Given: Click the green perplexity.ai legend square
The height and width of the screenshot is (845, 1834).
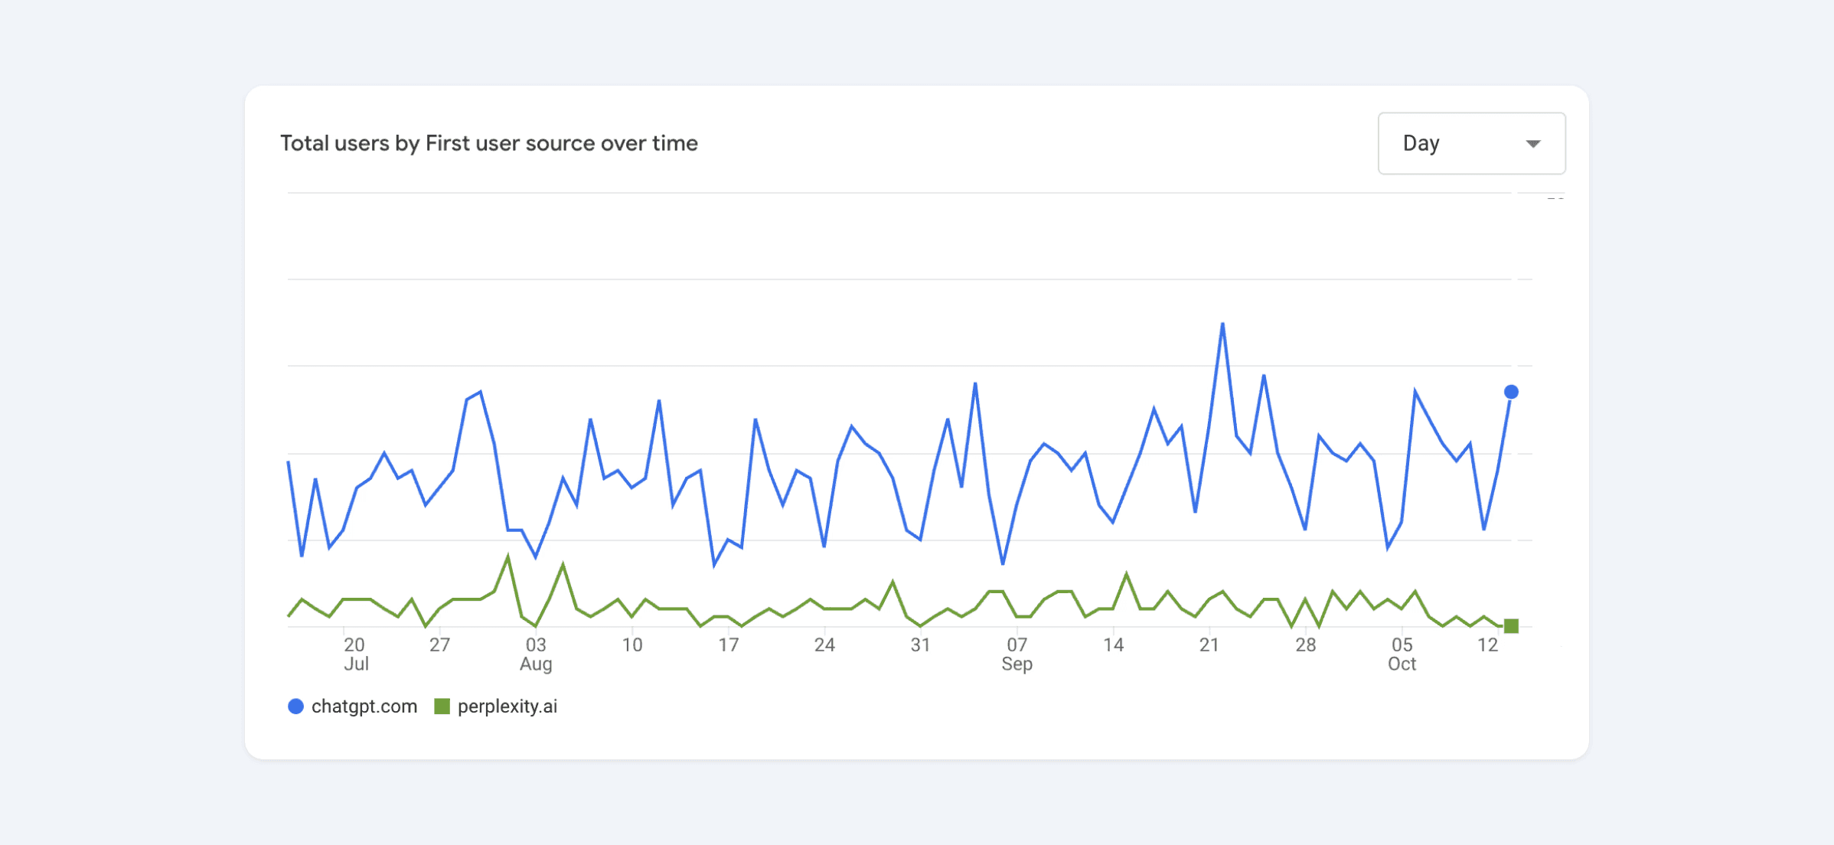Looking at the screenshot, I should [442, 706].
